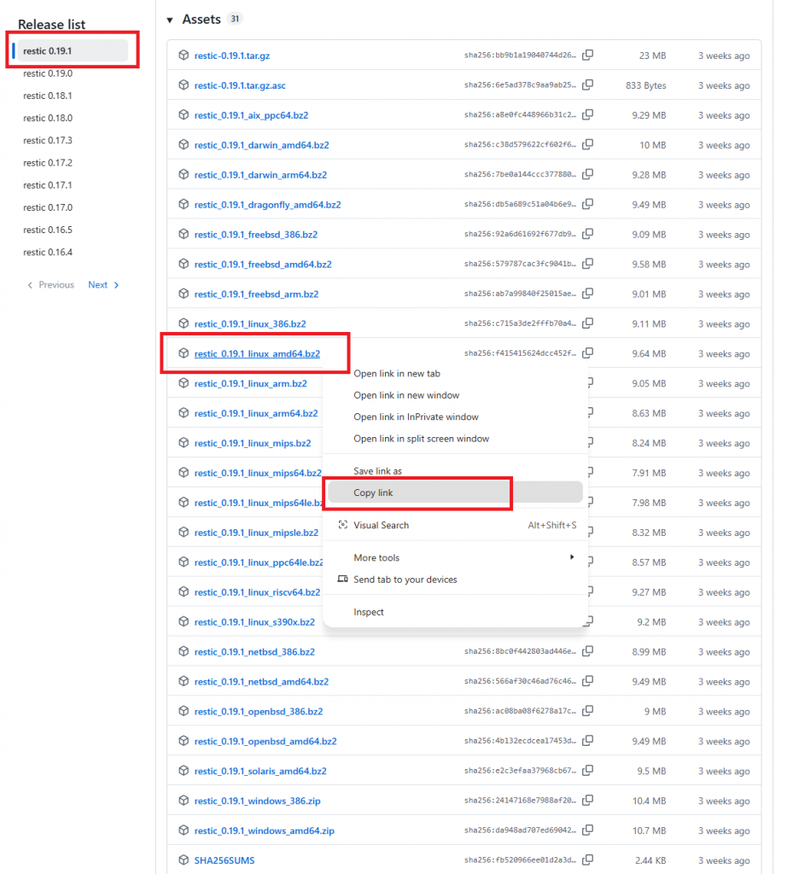Select restic 0.16.5 release

[x=47, y=229]
